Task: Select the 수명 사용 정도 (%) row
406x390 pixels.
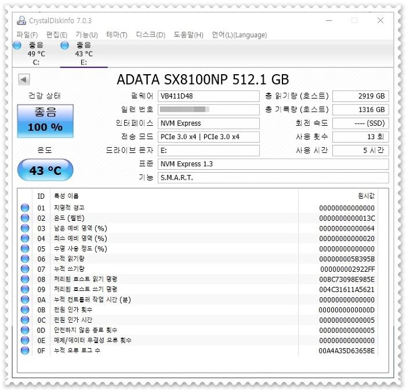Action: 198,249
